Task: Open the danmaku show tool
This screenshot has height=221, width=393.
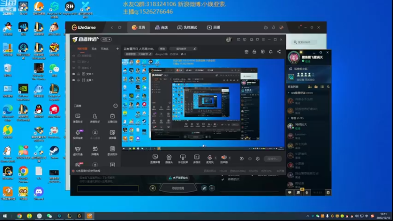Action: (x=95, y=151)
